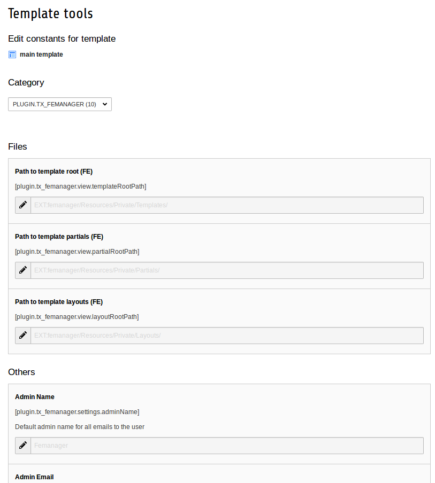Screen dimensions: 435x483
Task: Click the Admin Name edit pencil
Action: coord(23,446)
